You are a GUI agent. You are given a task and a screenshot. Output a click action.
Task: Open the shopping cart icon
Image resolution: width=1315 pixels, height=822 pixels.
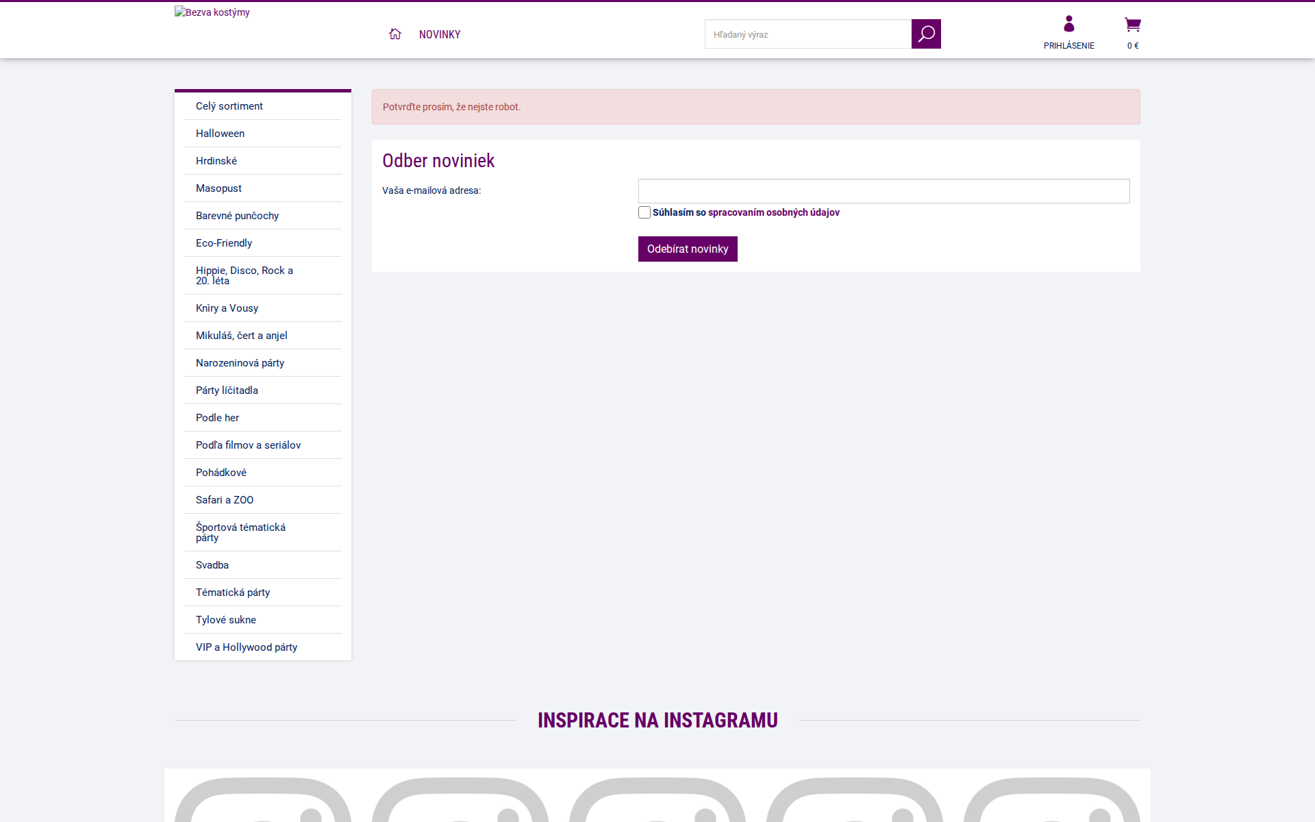(1132, 25)
